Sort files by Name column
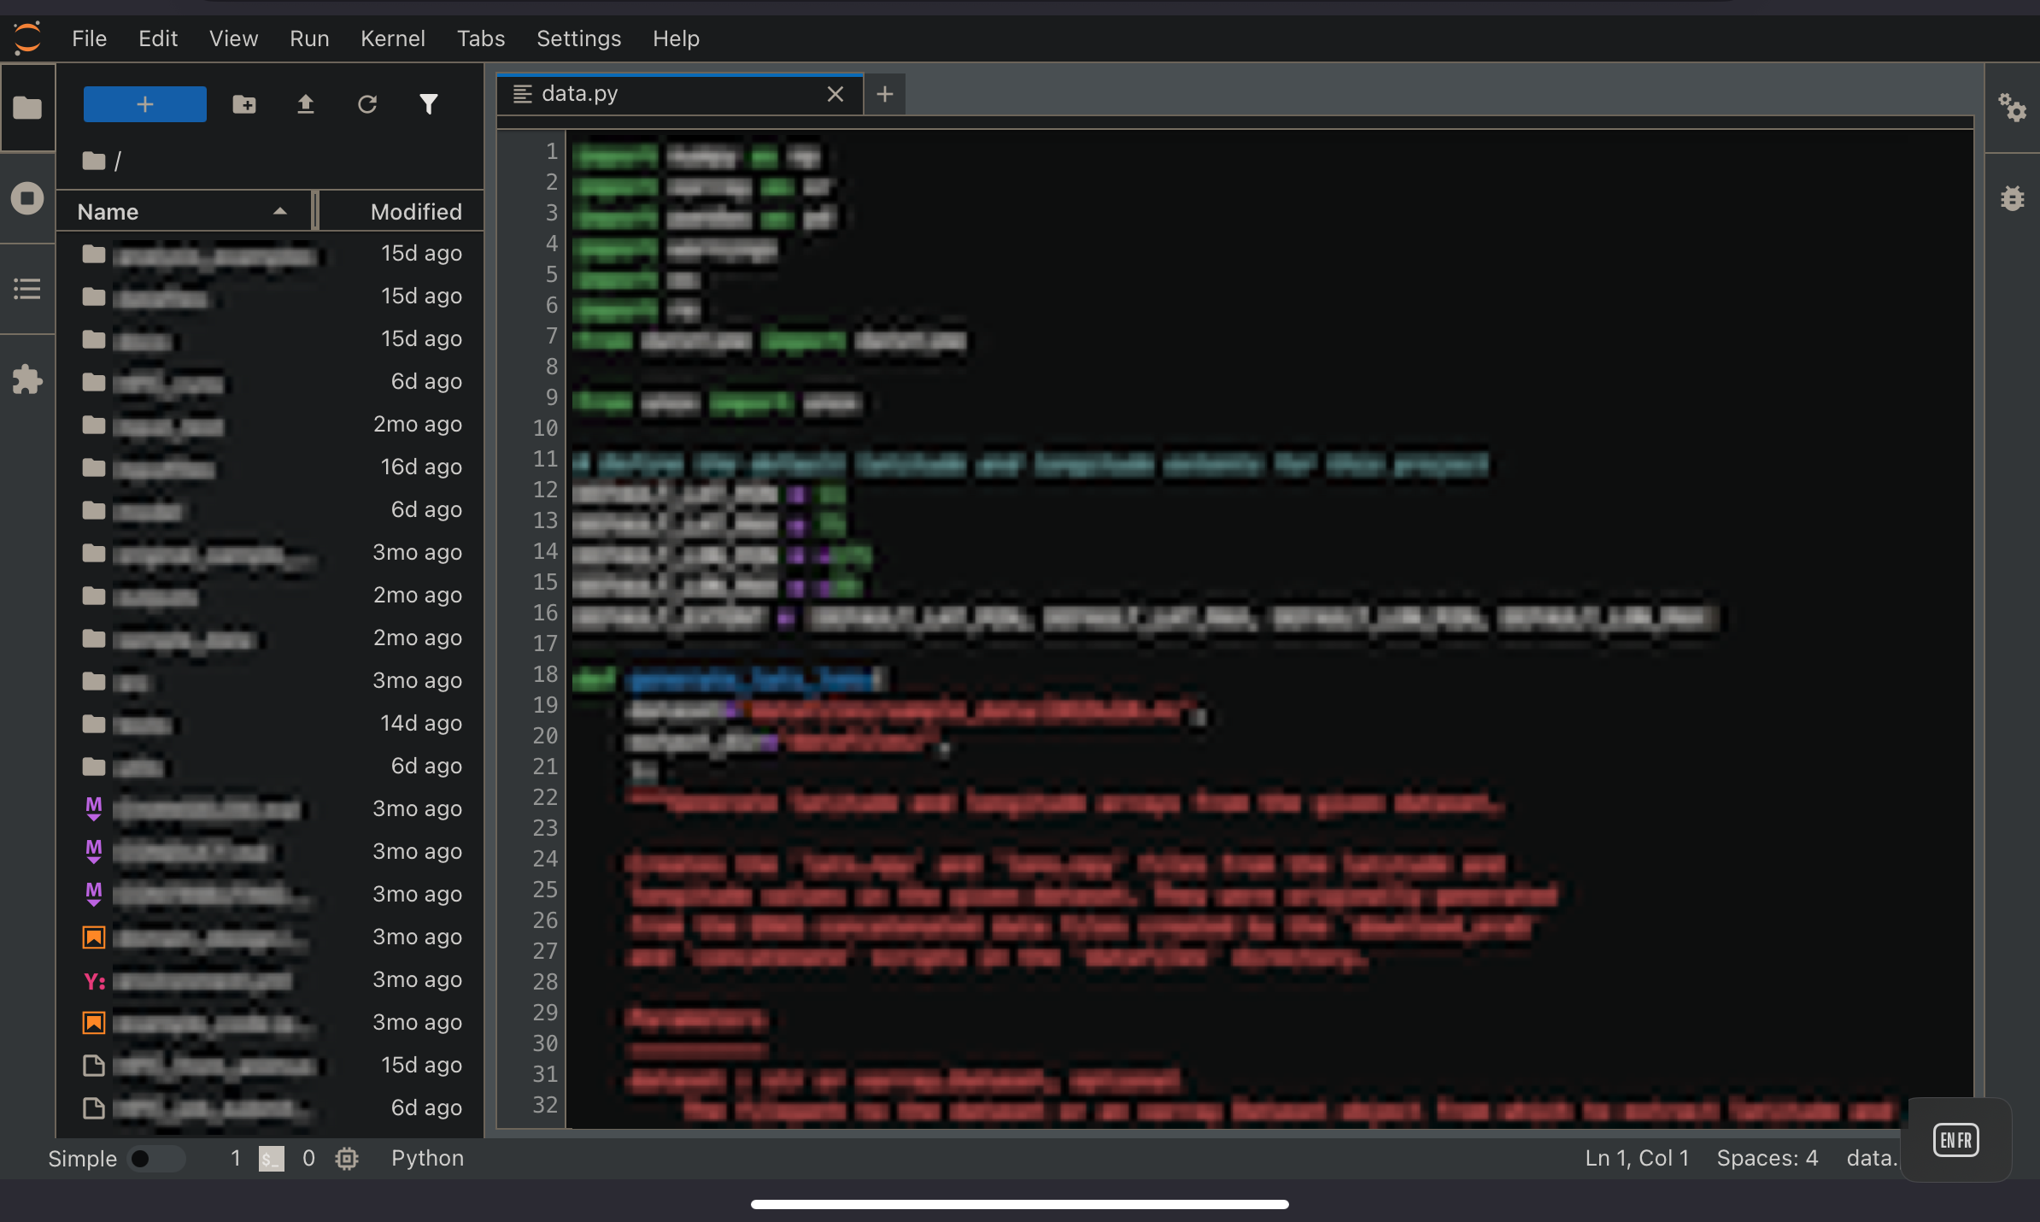The width and height of the screenshot is (2040, 1222). click(x=184, y=211)
